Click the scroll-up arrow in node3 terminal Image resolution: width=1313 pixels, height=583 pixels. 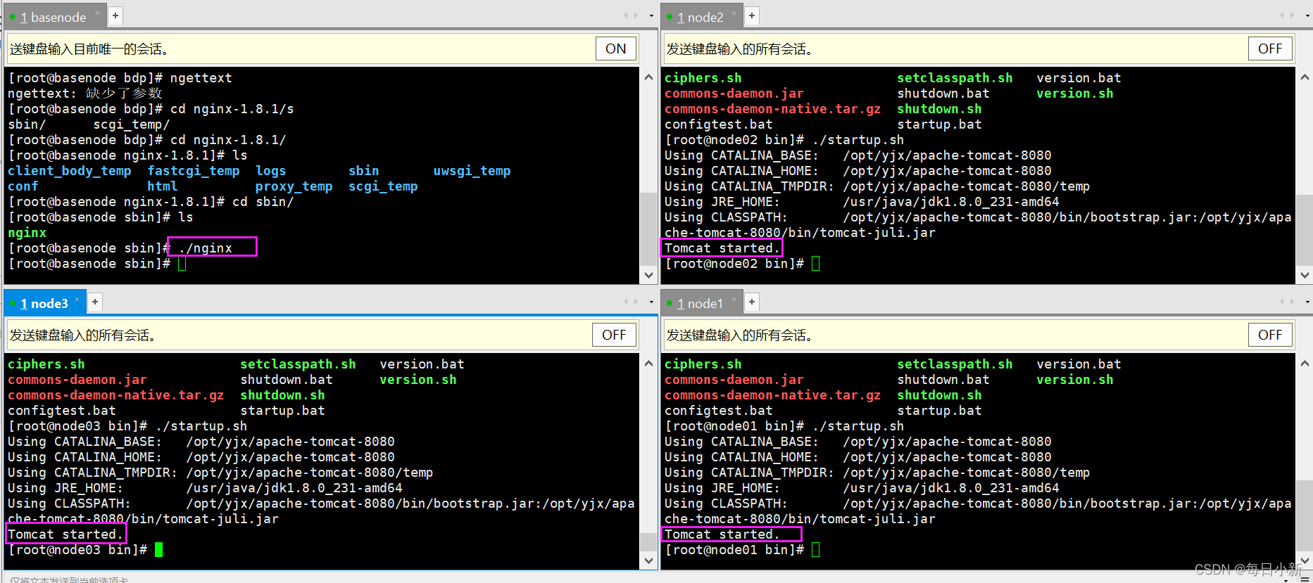tap(648, 364)
